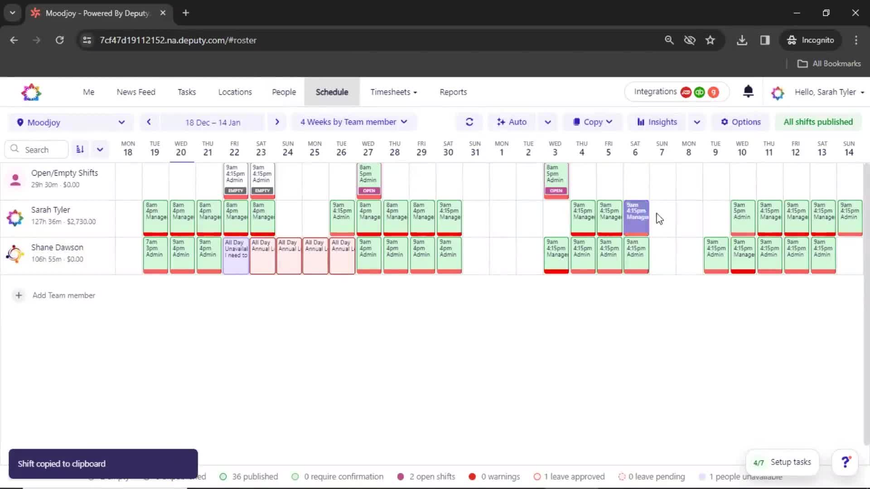The image size is (870, 489).
Task: Click the Sarah Tyler profile avatar
Action: tap(15, 216)
